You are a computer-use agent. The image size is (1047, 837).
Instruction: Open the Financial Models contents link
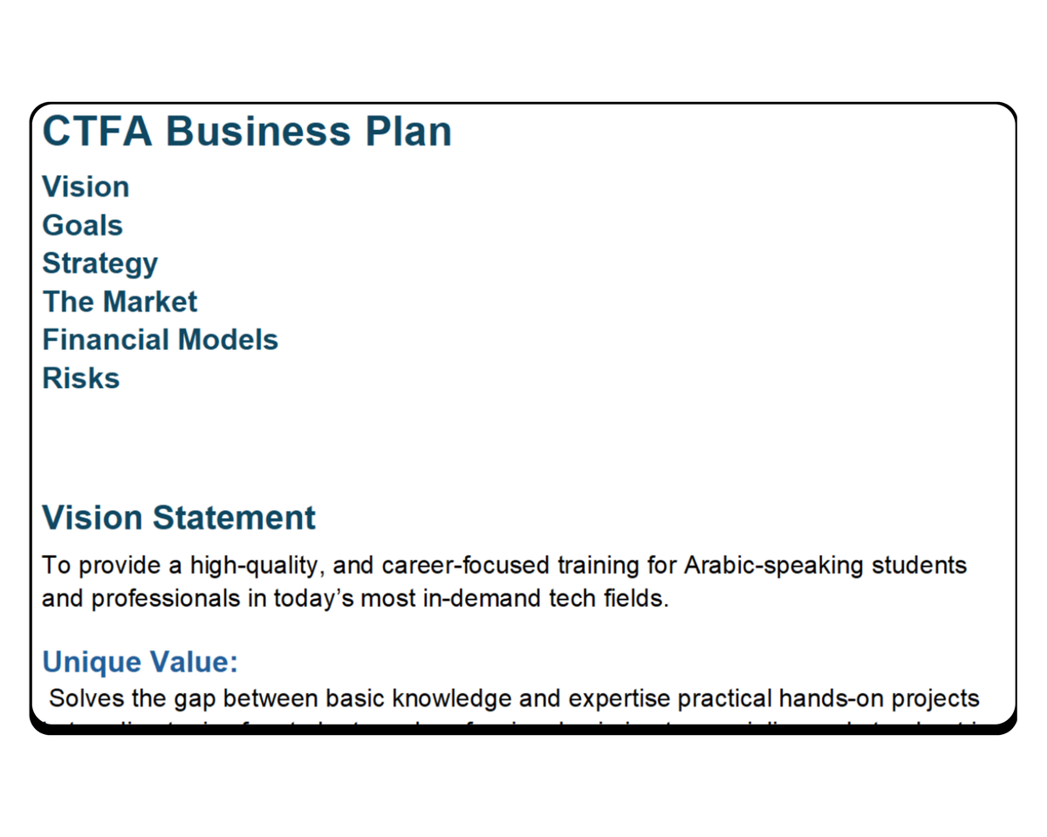click(x=160, y=340)
